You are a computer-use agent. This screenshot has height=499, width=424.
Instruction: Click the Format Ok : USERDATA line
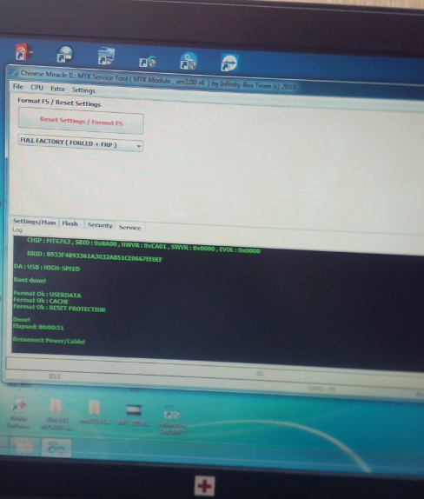tap(47, 295)
